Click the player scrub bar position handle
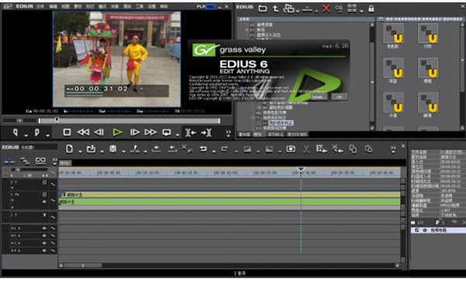This screenshot has width=466, height=285. point(57,119)
